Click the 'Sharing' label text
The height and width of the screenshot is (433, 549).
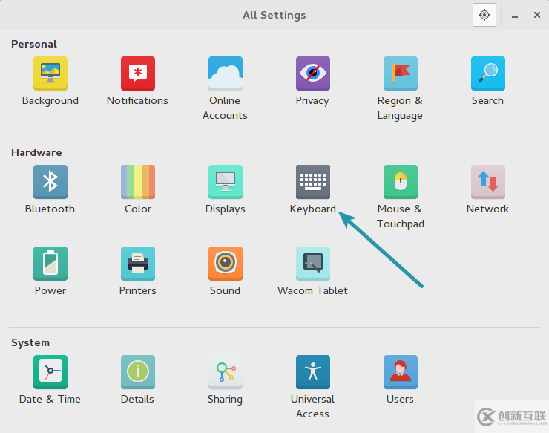[x=225, y=400]
